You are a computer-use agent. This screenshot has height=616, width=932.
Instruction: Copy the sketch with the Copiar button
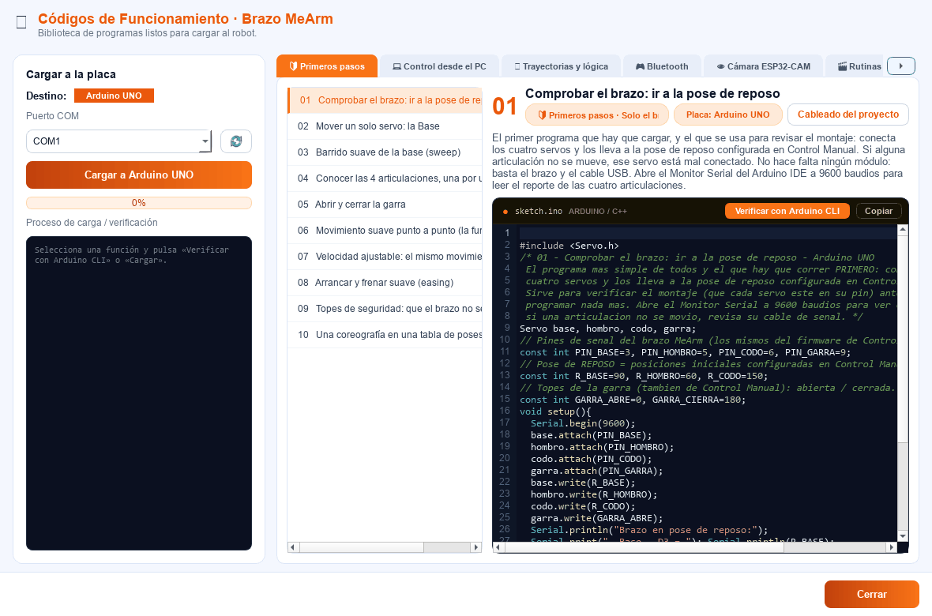878,211
